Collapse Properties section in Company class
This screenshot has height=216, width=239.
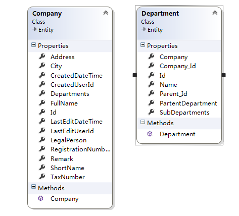(x=33, y=45)
